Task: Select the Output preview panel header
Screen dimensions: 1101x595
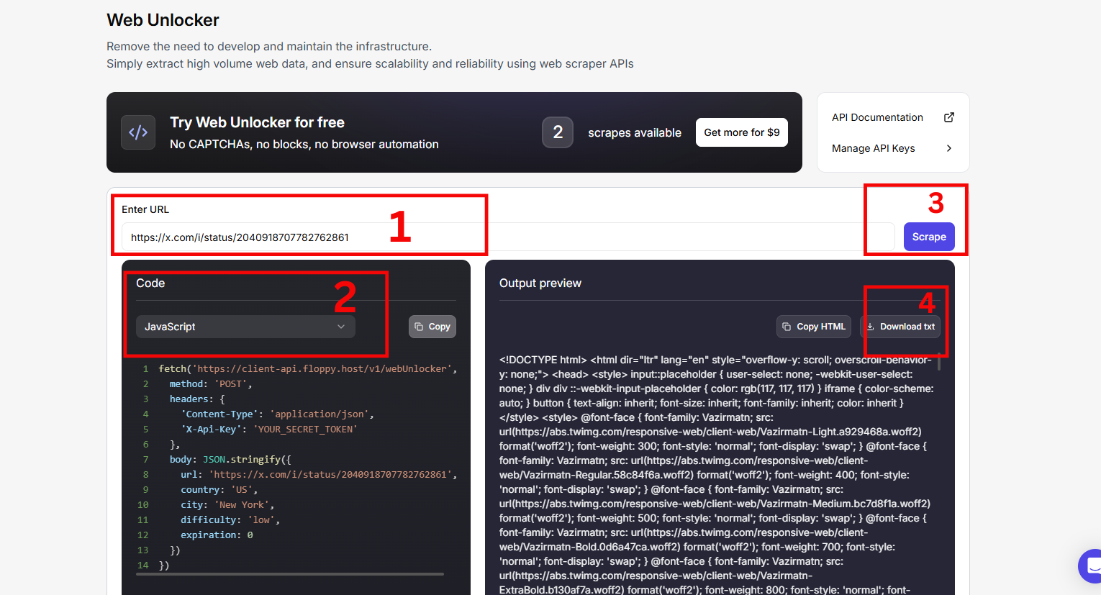Action: click(x=540, y=283)
